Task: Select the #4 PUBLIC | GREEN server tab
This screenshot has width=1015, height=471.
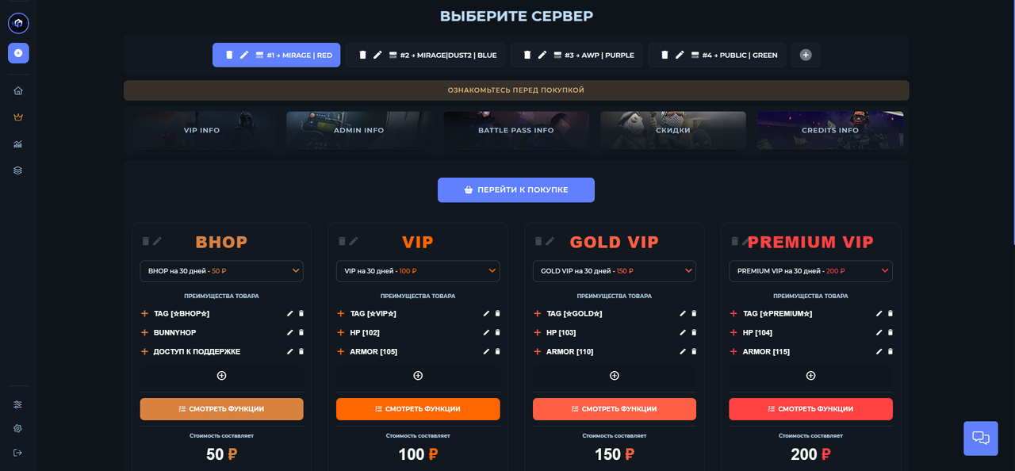Action: pos(718,55)
